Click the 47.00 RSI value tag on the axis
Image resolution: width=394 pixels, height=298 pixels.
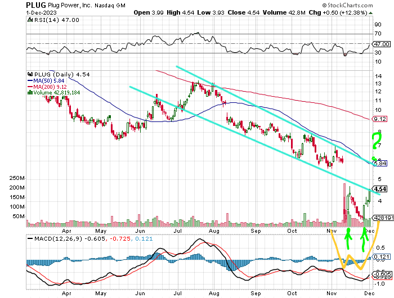coord(382,44)
